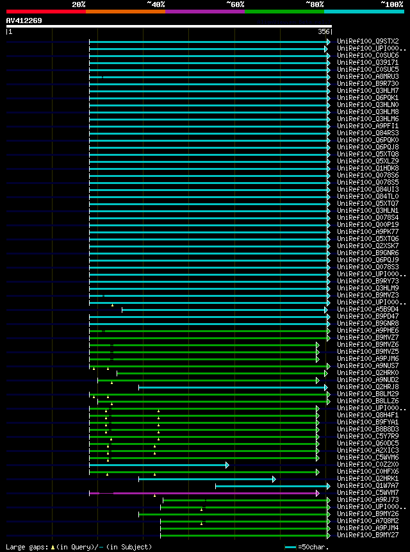Open hit UniRef100_A9RJ73
Viewport: 410px width, 552px height.
coord(368,500)
